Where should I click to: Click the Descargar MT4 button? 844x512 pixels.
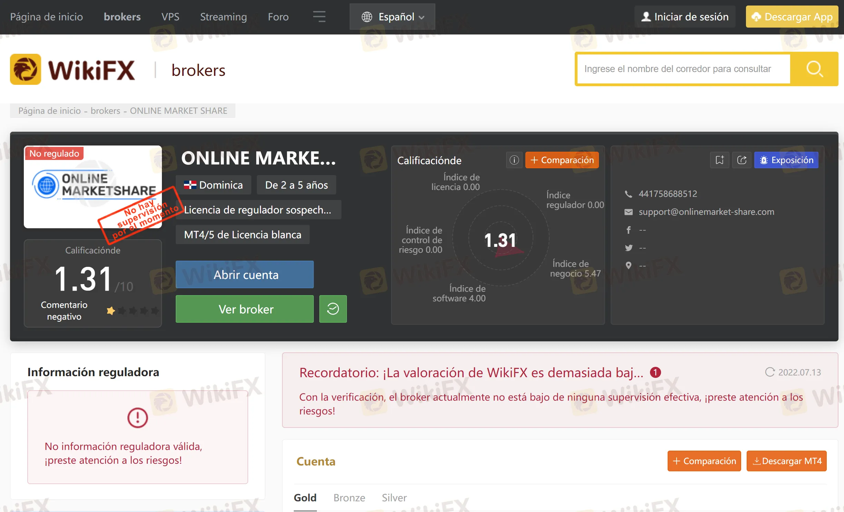click(786, 461)
